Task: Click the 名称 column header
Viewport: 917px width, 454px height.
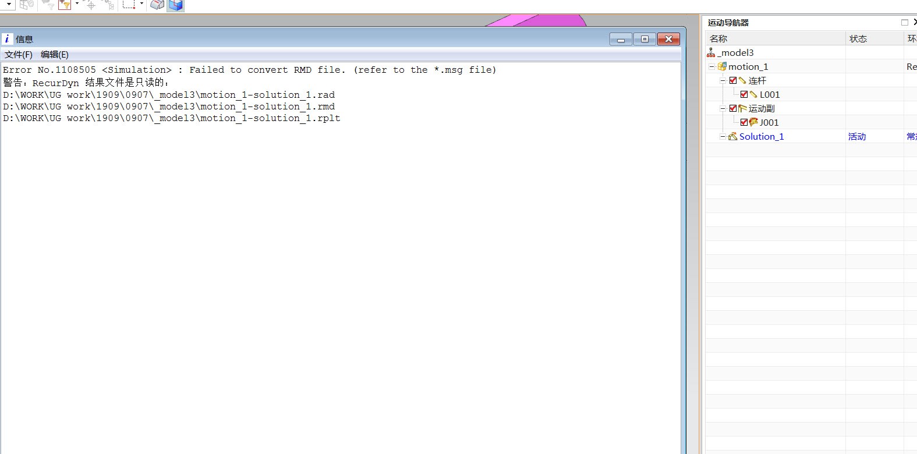Action: (x=776, y=38)
